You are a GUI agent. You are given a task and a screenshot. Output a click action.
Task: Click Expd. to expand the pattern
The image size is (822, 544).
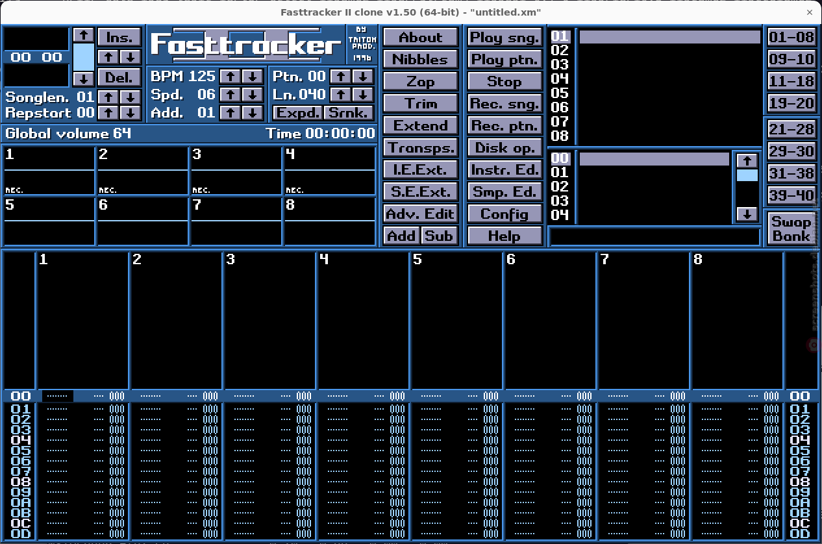297,112
